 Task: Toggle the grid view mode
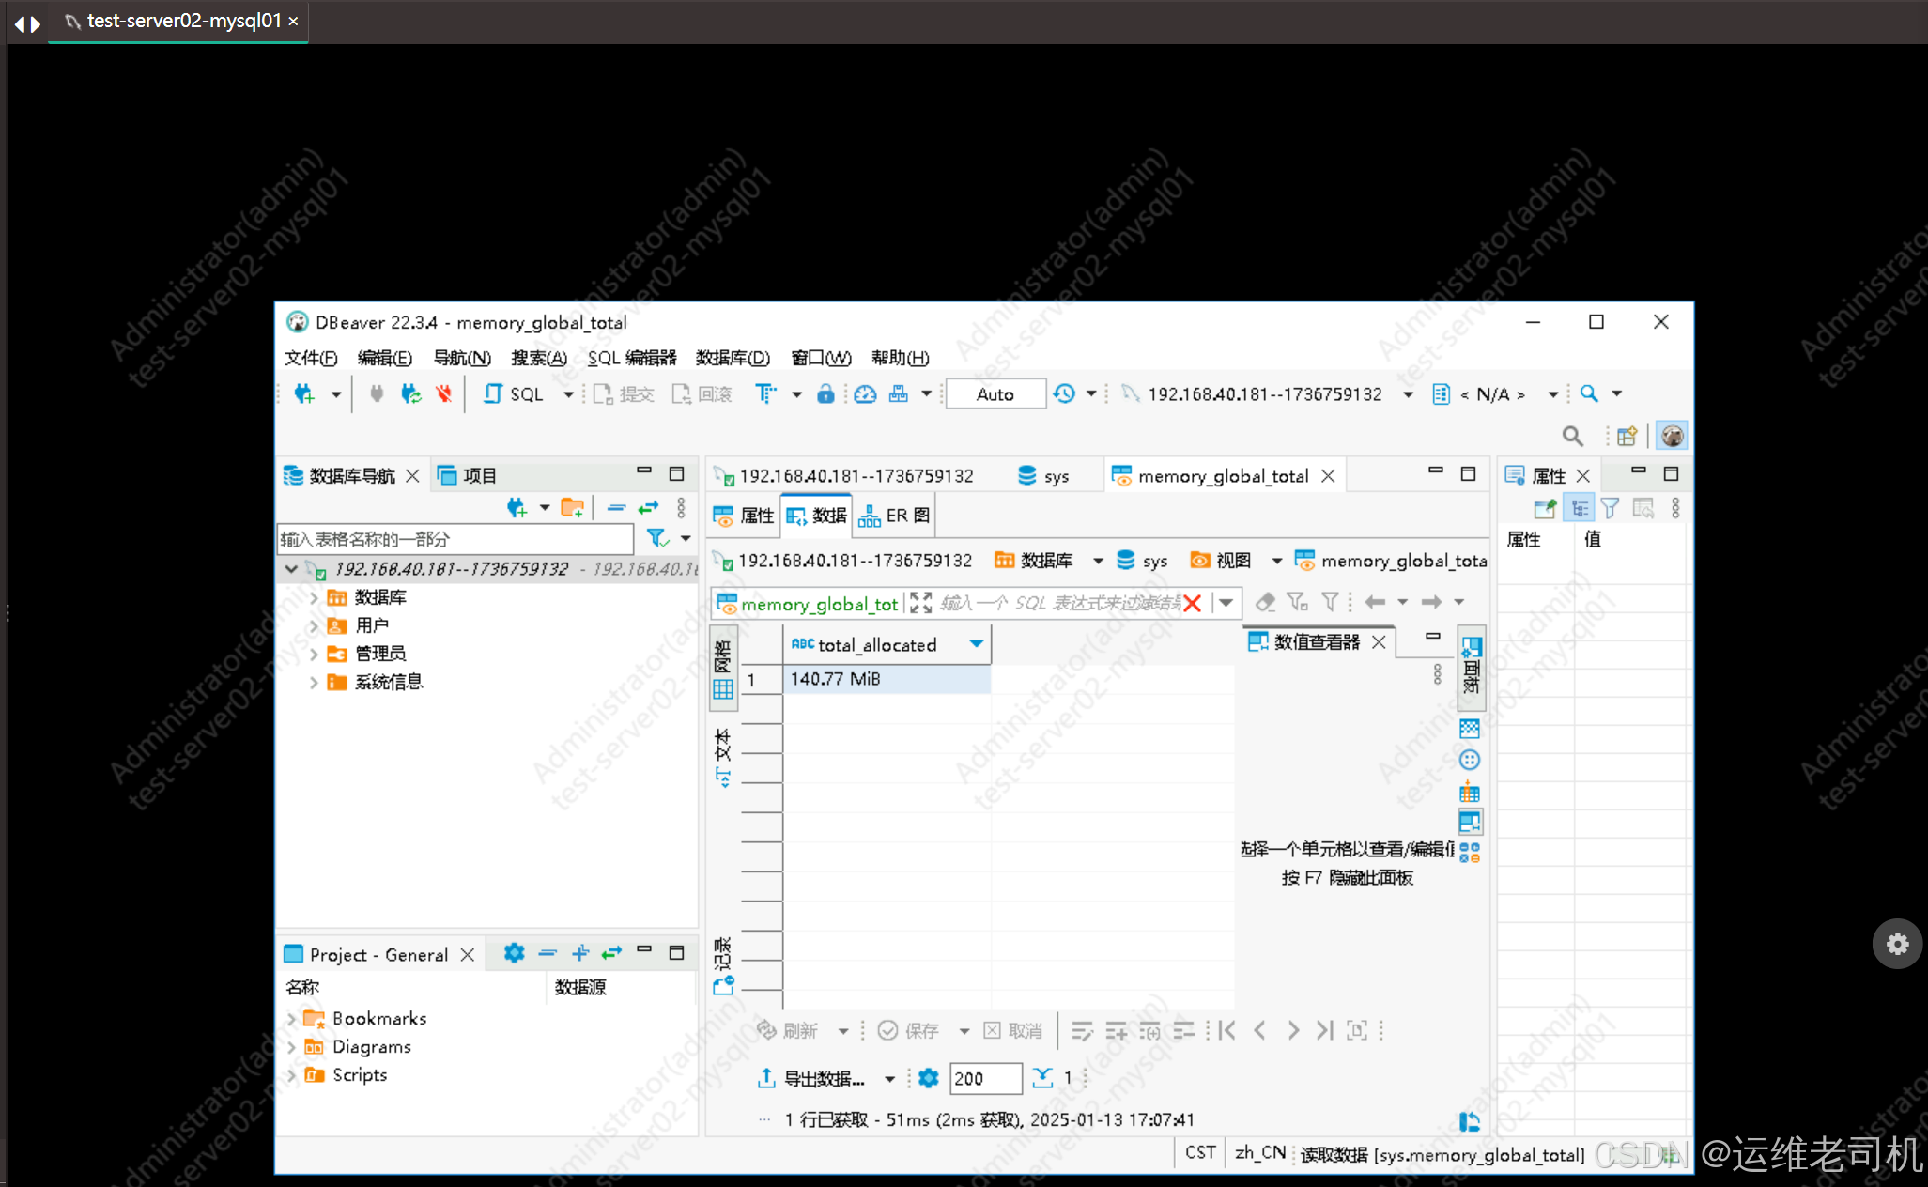pos(723,670)
